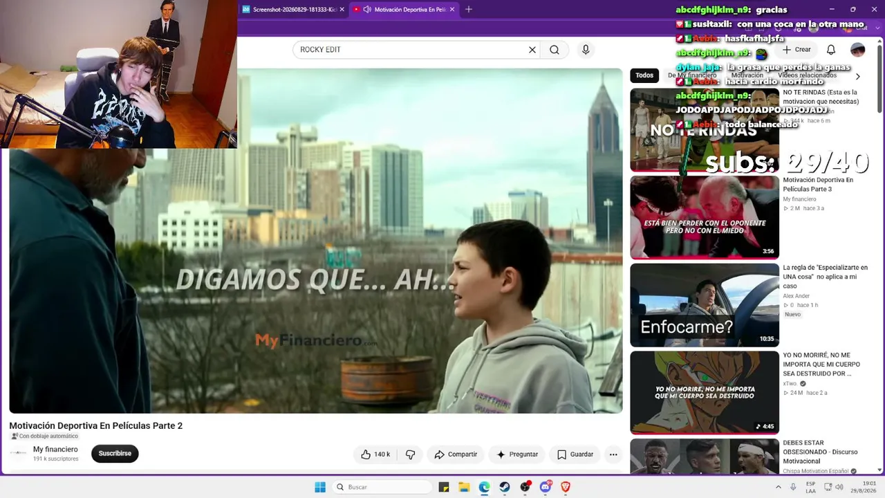
Task: Click the Compartir share button
Action: pos(456,454)
